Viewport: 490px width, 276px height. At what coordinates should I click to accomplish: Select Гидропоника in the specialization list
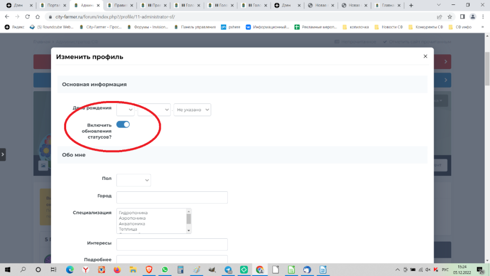(x=133, y=213)
